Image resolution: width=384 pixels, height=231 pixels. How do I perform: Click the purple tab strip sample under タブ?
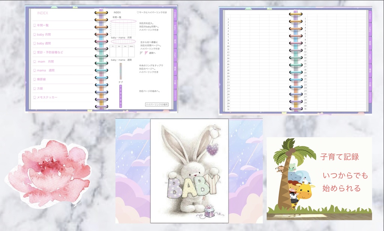pos(120,96)
